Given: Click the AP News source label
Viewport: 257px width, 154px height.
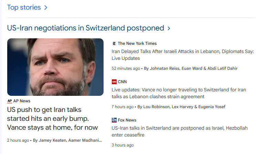Looking at the screenshot, I should point(22,101).
